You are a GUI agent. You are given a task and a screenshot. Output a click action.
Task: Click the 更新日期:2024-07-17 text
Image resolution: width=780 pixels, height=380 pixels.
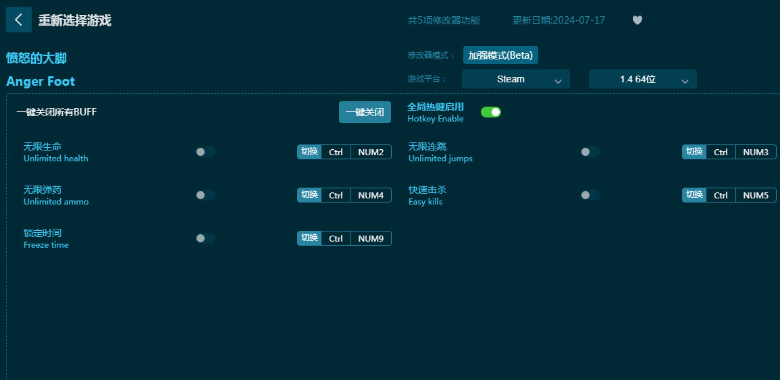pyautogui.click(x=558, y=20)
